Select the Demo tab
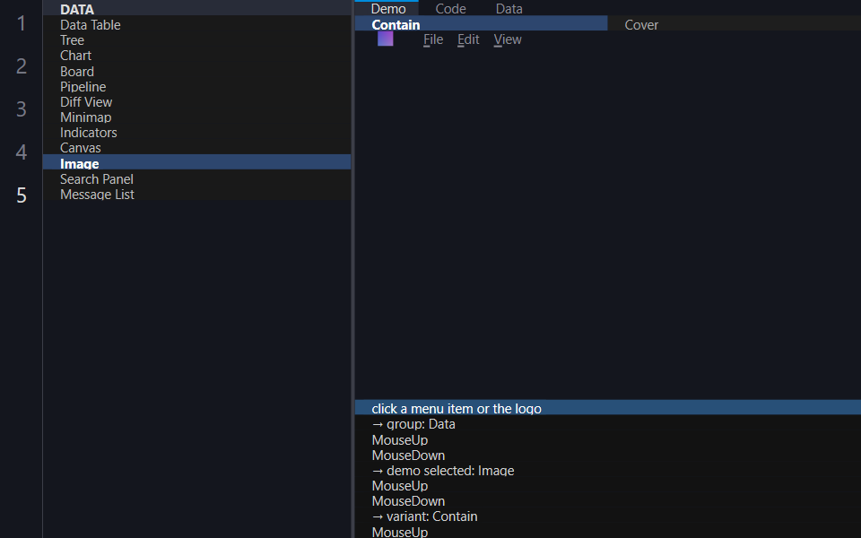This screenshot has width=861, height=538. click(x=387, y=9)
